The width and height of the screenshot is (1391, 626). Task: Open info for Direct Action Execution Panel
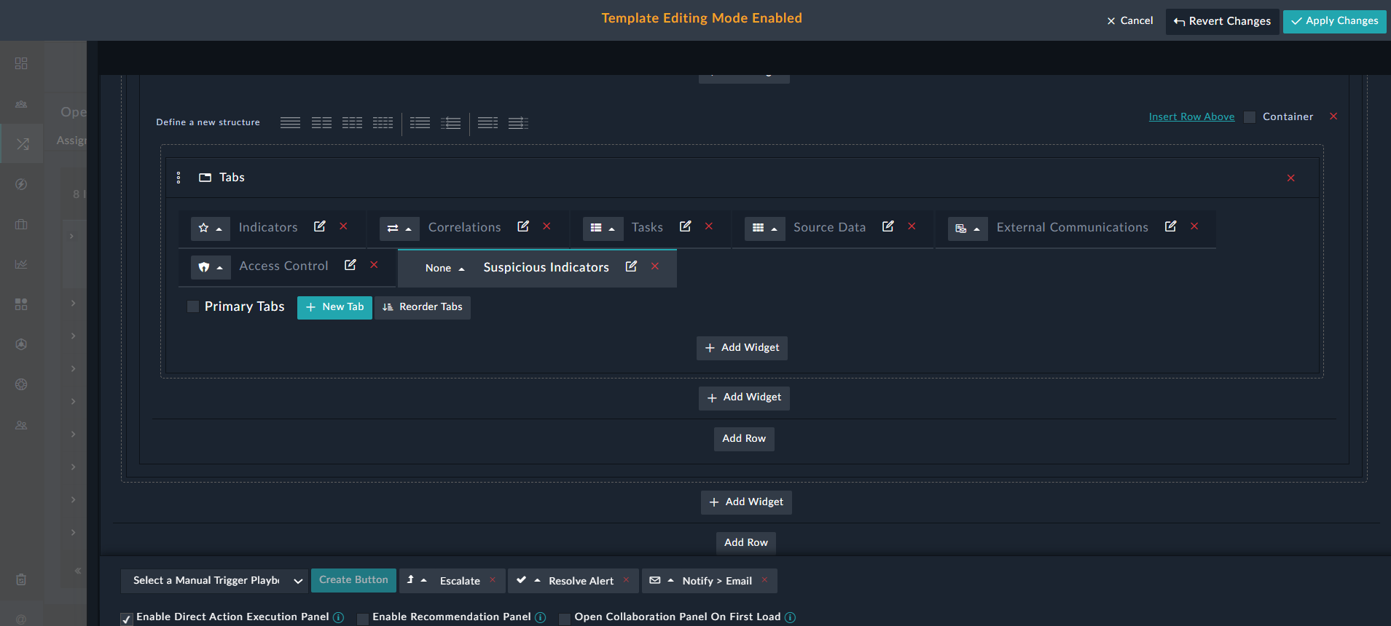(338, 617)
